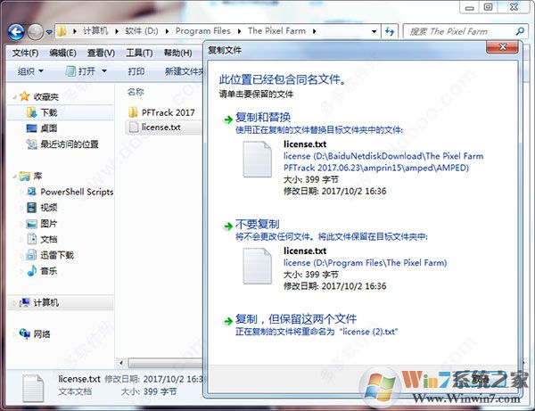Click license.txt preview icon in details pane
Screen dimensions: 535x411
(x=33, y=389)
